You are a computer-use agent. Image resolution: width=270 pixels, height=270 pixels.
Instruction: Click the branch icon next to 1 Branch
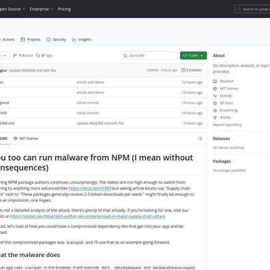(x=15, y=55)
